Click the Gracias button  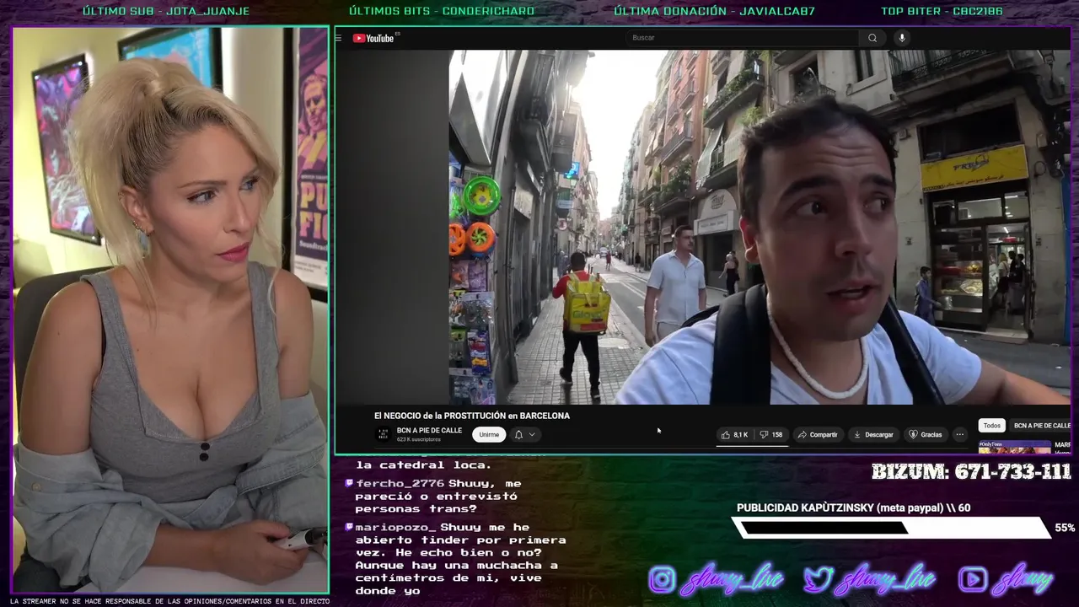point(925,435)
